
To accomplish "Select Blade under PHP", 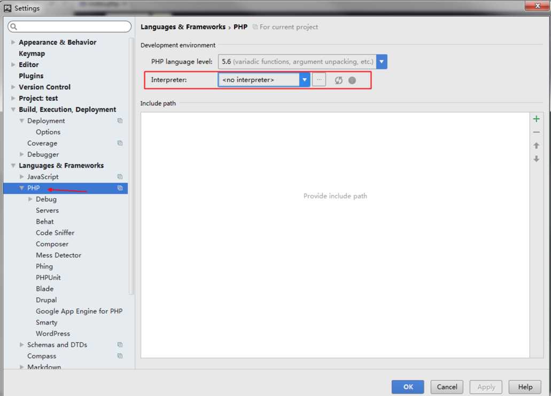I will tap(45, 289).
